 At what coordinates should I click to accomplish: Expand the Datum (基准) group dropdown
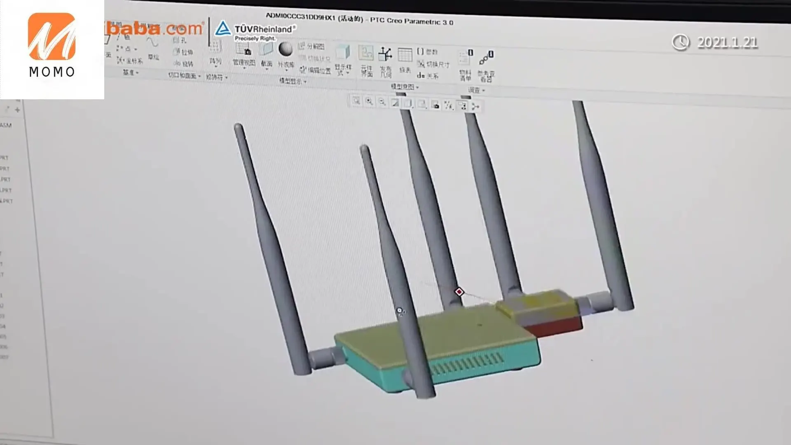point(131,73)
